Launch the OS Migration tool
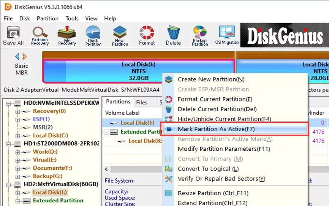This screenshot has height=206, width=329. coord(227,35)
